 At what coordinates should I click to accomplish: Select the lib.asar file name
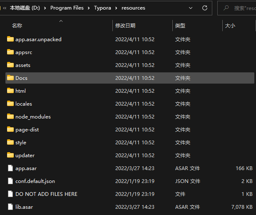(x=24, y=207)
